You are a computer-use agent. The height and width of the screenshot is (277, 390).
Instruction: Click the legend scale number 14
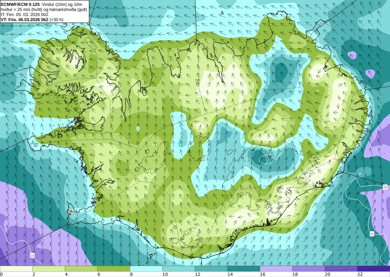[230, 274]
